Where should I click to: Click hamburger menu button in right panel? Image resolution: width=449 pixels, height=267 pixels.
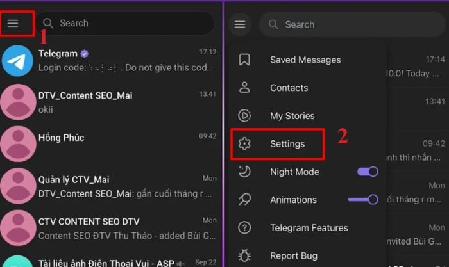[x=240, y=24]
